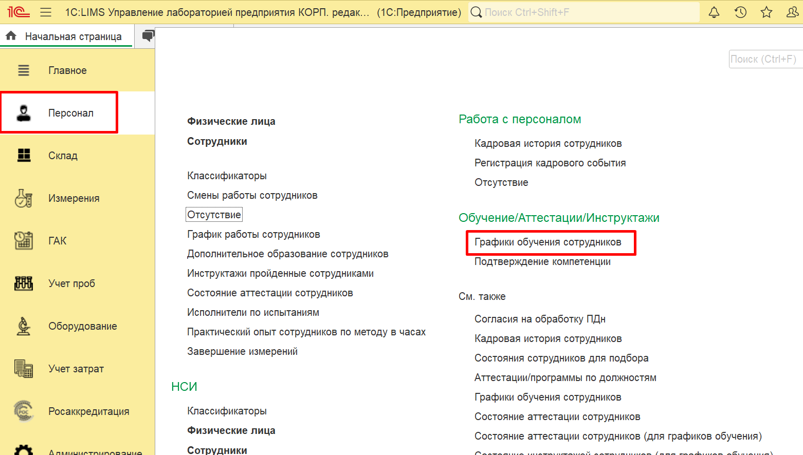Open Отсутствие in the left column
This screenshot has height=455, width=803.
214,215
